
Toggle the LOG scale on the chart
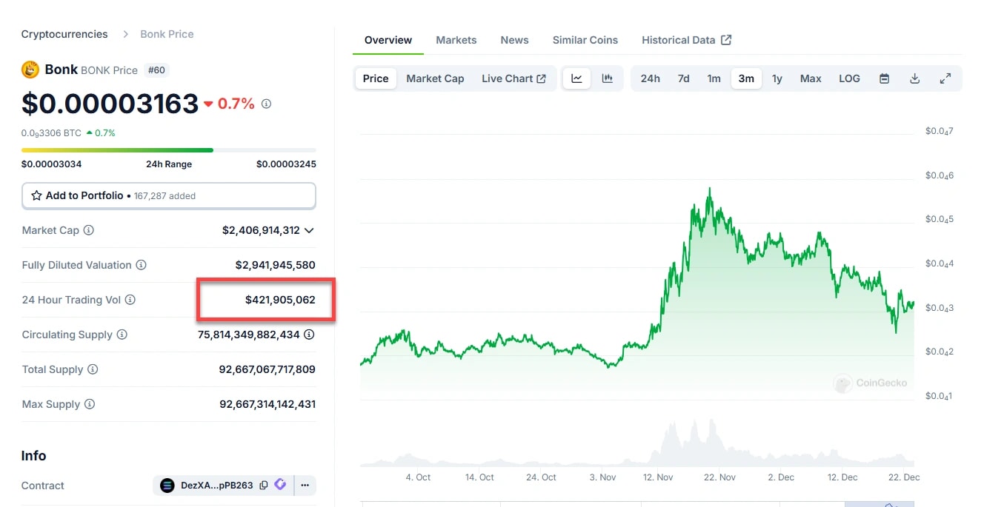tap(849, 78)
